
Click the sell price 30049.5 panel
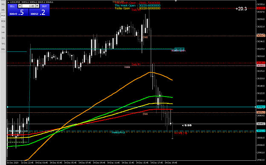click(18, 12)
